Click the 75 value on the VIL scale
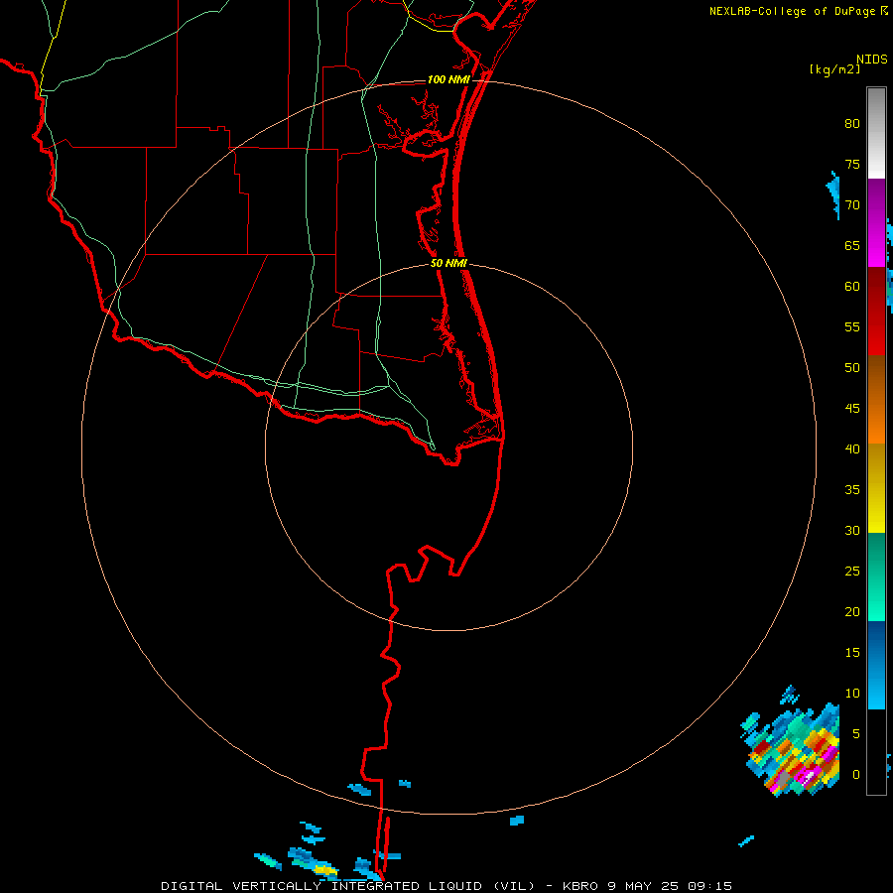Viewport: 893px width, 893px height. click(852, 165)
